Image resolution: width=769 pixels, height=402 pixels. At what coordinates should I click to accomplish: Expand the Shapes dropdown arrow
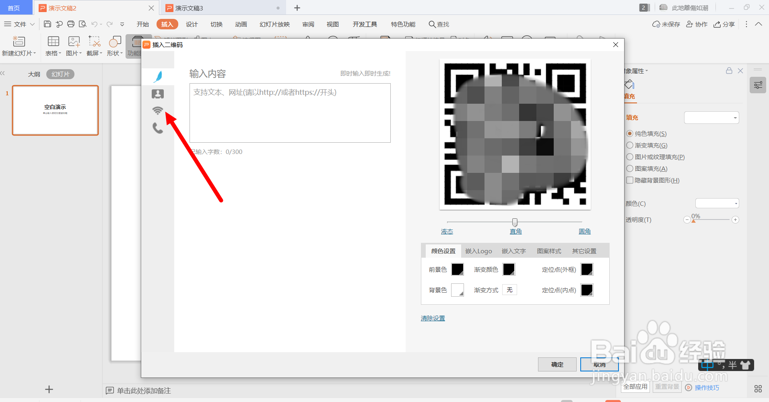(122, 53)
